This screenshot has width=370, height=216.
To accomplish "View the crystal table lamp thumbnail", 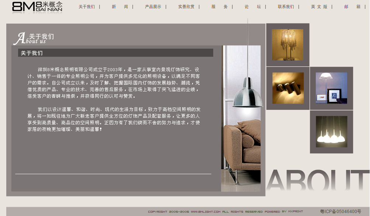I will 287,45.
